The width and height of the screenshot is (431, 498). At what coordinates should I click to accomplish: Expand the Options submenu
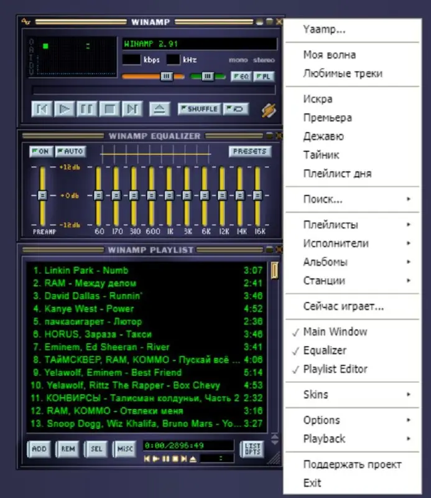[352, 420]
